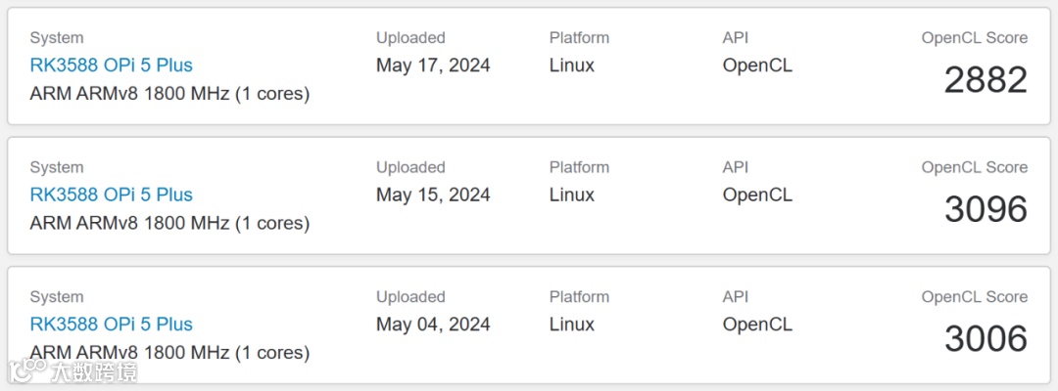Click the OpenCL score 2882

[986, 80]
